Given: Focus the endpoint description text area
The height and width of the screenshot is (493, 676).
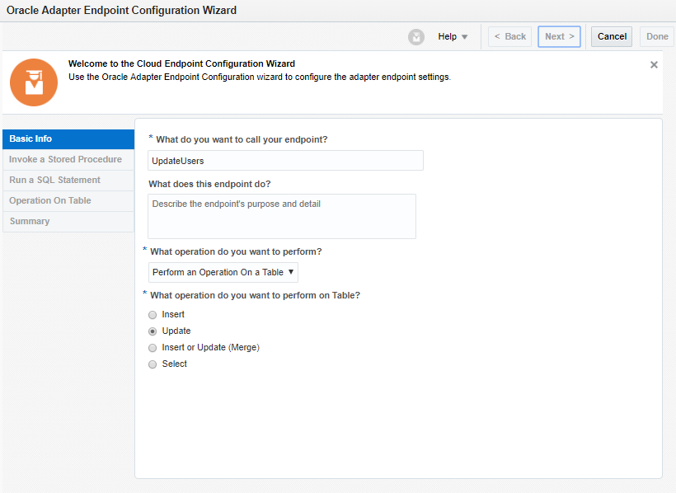Looking at the screenshot, I should [282, 216].
